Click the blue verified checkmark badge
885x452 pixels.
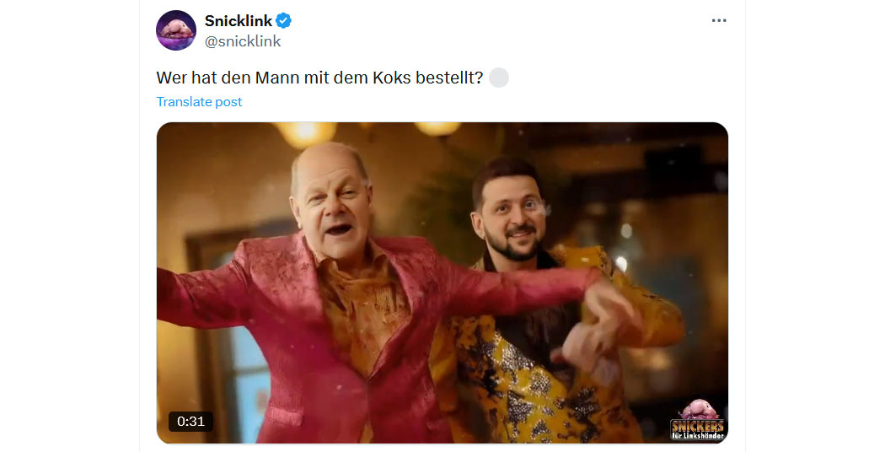coord(283,21)
